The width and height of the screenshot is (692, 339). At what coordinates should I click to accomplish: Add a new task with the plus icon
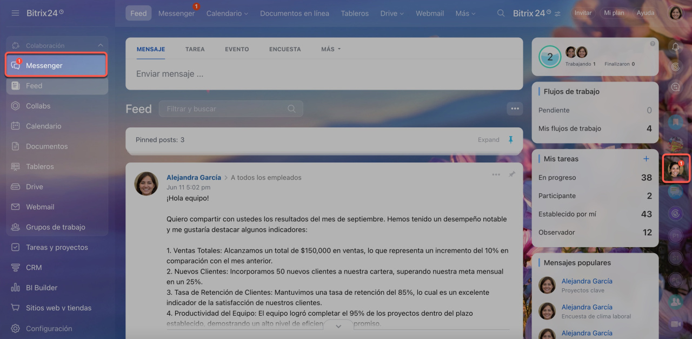(646, 159)
